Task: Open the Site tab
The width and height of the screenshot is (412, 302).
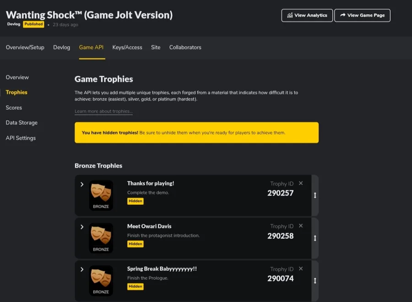Action: click(x=156, y=48)
